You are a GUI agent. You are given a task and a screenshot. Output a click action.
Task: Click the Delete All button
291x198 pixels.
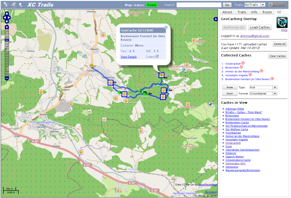click(x=280, y=44)
